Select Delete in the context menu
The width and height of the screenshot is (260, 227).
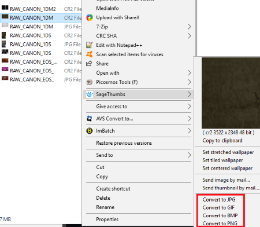[103, 198]
